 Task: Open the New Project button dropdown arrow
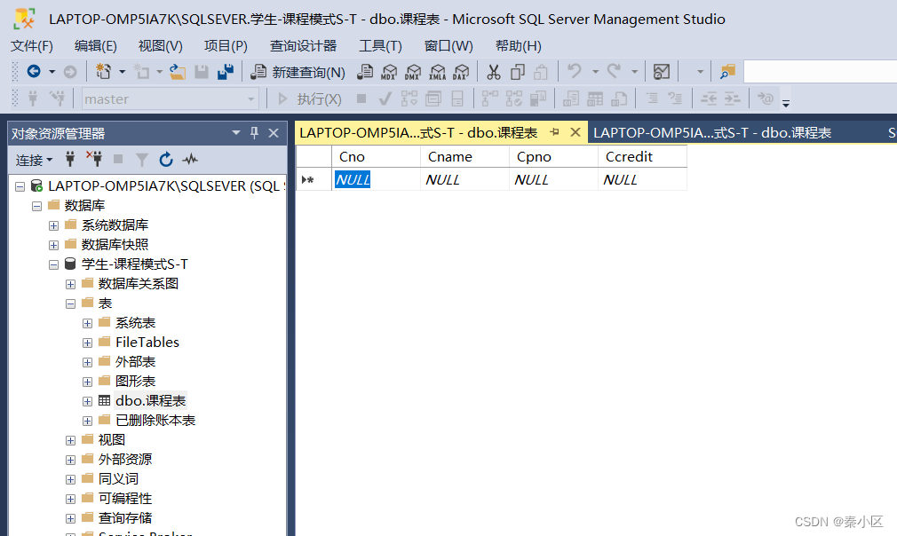click(x=122, y=72)
